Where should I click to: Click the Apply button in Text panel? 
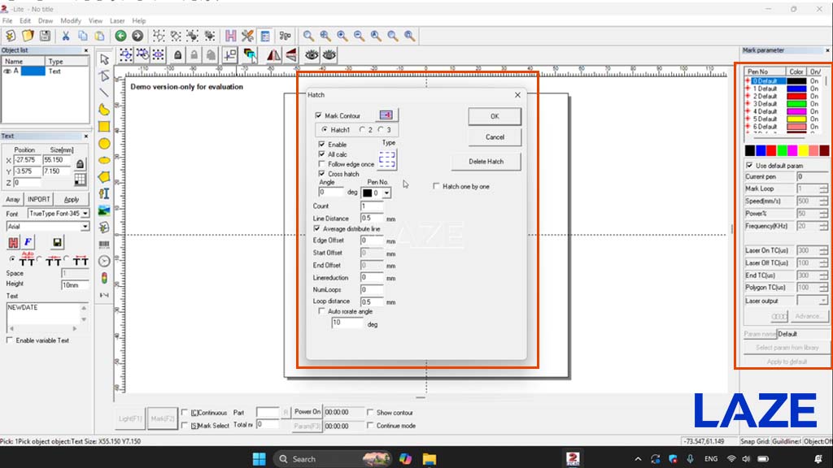(72, 199)
